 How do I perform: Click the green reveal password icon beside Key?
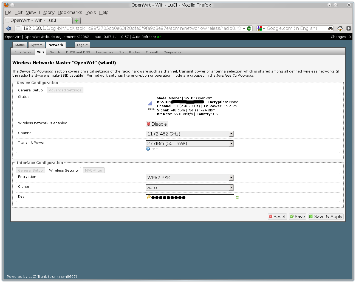pyautogui.click(x=238, y=197)
